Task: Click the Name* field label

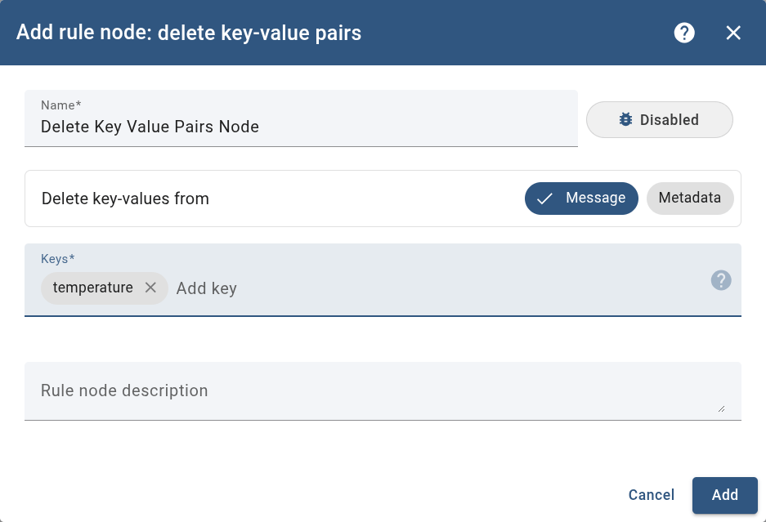Action: click(60, 105)
